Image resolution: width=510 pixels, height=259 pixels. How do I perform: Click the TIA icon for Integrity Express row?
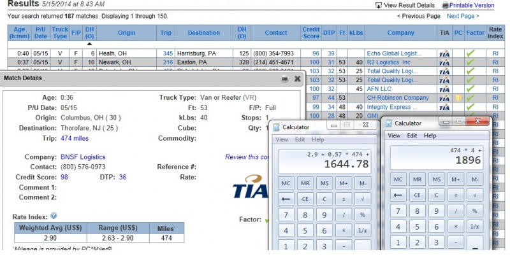click(444, 107)
